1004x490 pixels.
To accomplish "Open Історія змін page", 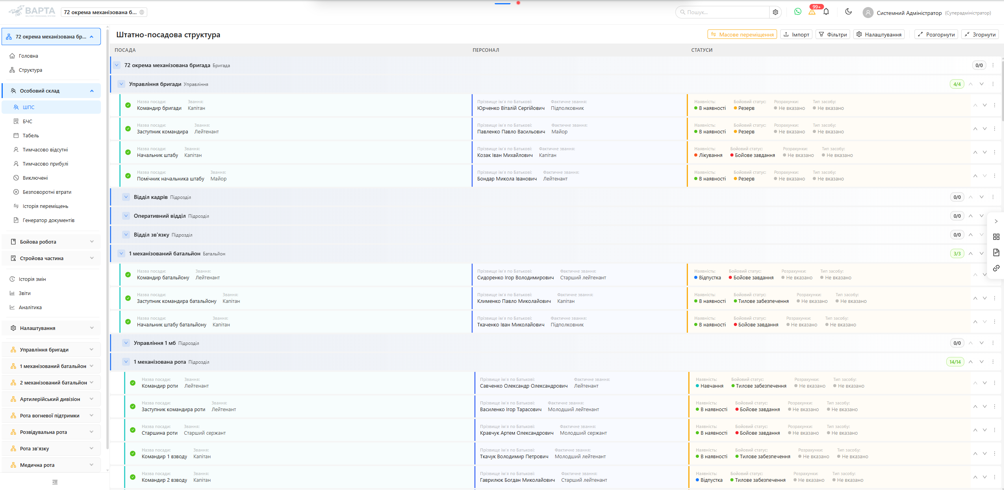I will 51,279.
